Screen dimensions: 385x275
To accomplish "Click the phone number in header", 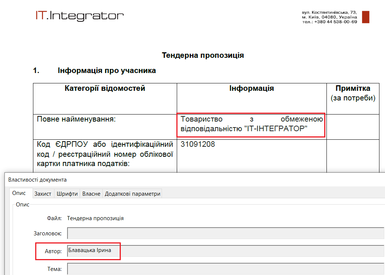I will coord(335,22).
